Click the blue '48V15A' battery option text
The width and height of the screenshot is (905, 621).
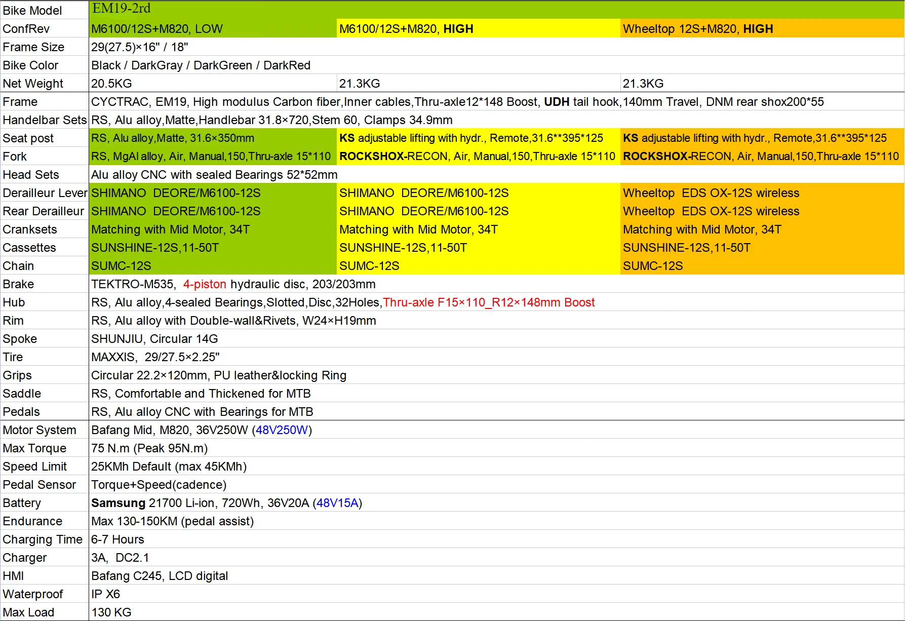click(337, 503)
